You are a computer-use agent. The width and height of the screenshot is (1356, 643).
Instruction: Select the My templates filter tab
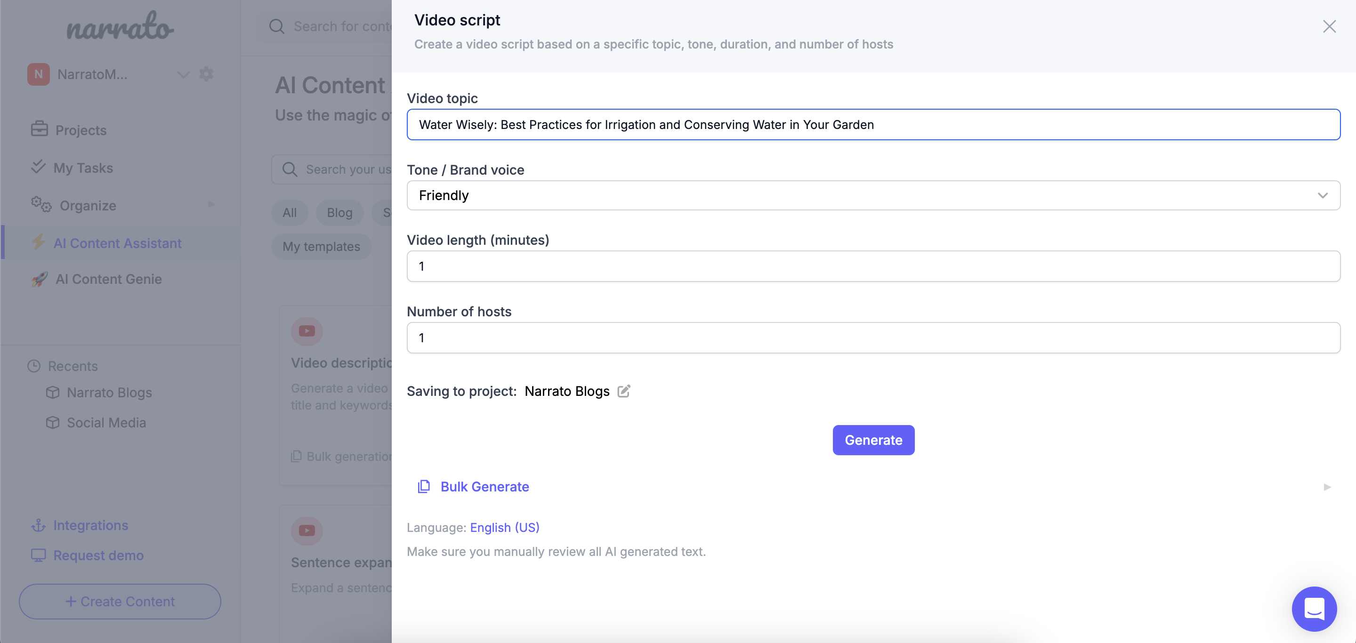click(321, 246)
